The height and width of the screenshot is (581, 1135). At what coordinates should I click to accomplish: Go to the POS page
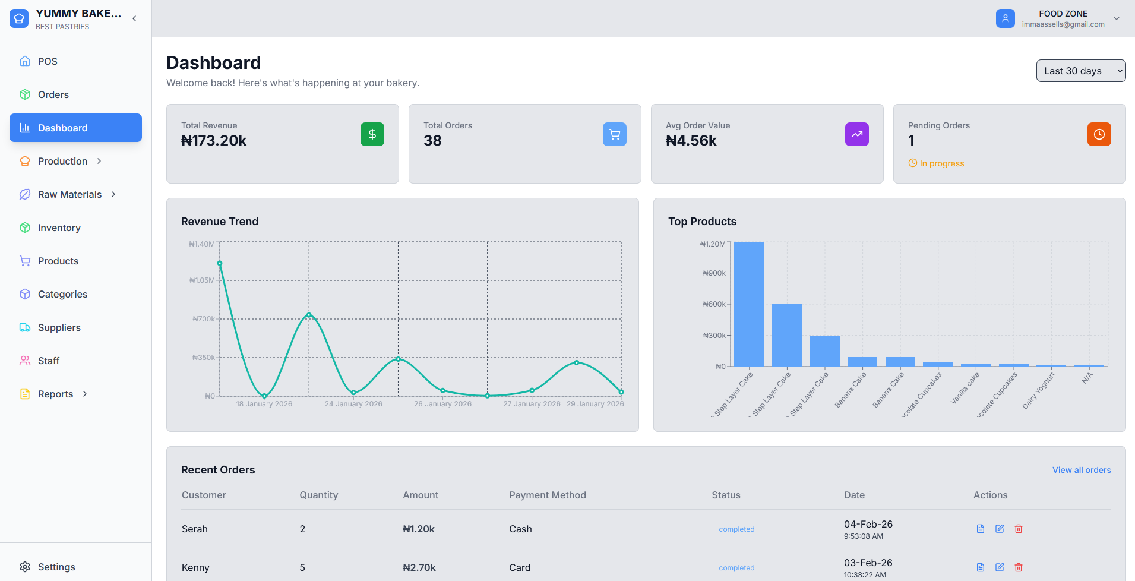[x=48, y=61]
